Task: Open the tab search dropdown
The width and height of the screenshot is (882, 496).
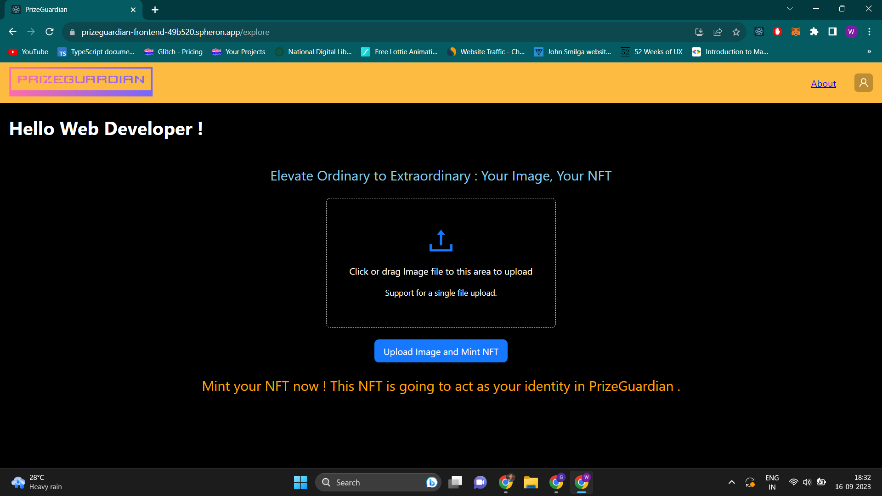Action: pyautogui.click(x=790, y=9)
